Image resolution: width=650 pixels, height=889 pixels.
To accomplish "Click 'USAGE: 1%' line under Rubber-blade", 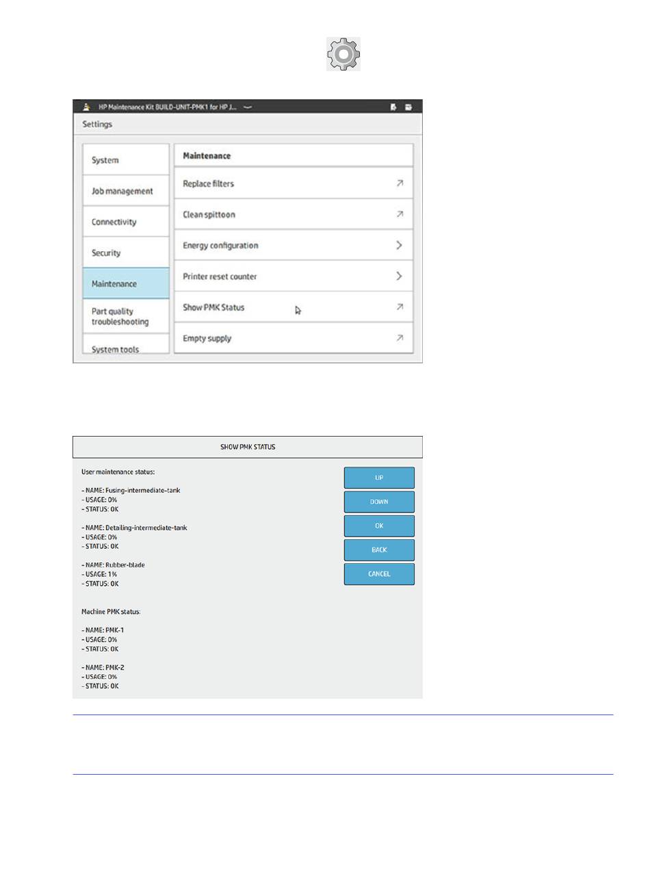I will coord(99,574).
